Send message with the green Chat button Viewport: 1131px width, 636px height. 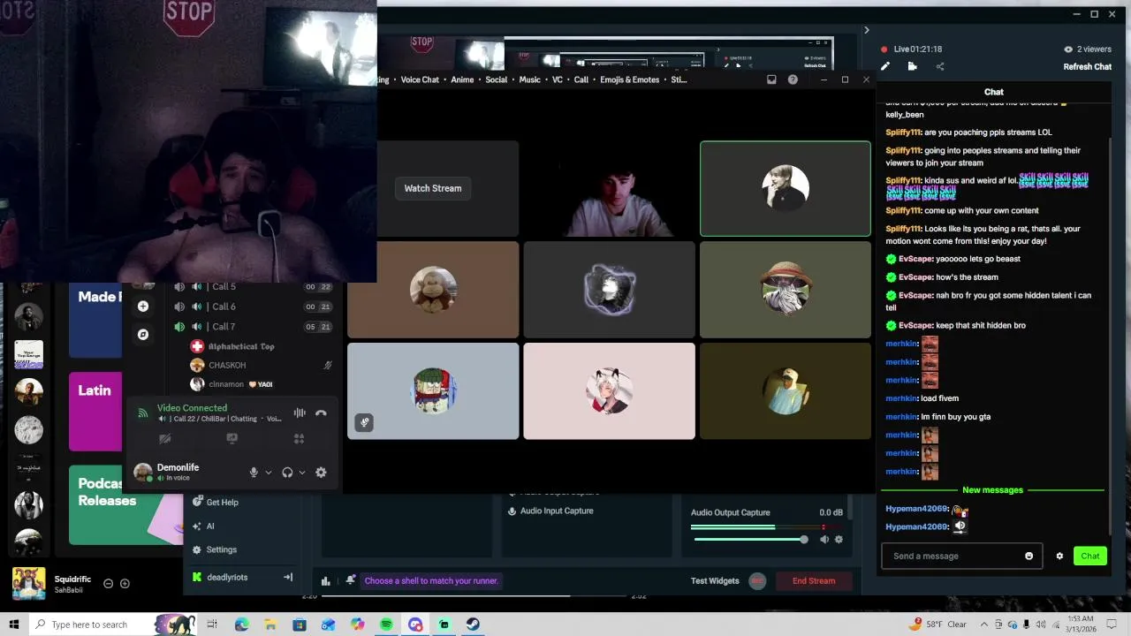[1090, 556]
